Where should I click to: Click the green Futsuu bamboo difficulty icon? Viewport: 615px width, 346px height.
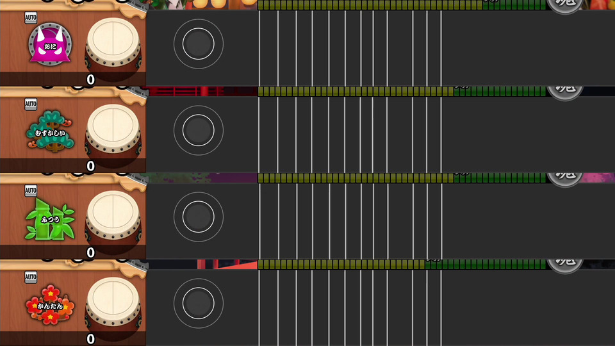(x=50, y=219)
